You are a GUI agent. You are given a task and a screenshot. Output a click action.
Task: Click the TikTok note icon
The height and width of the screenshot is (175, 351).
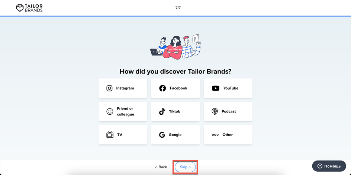coord(162,111)
